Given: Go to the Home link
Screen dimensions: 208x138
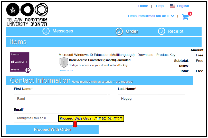Looking at the screenshot, I should (x=143, y=6).
